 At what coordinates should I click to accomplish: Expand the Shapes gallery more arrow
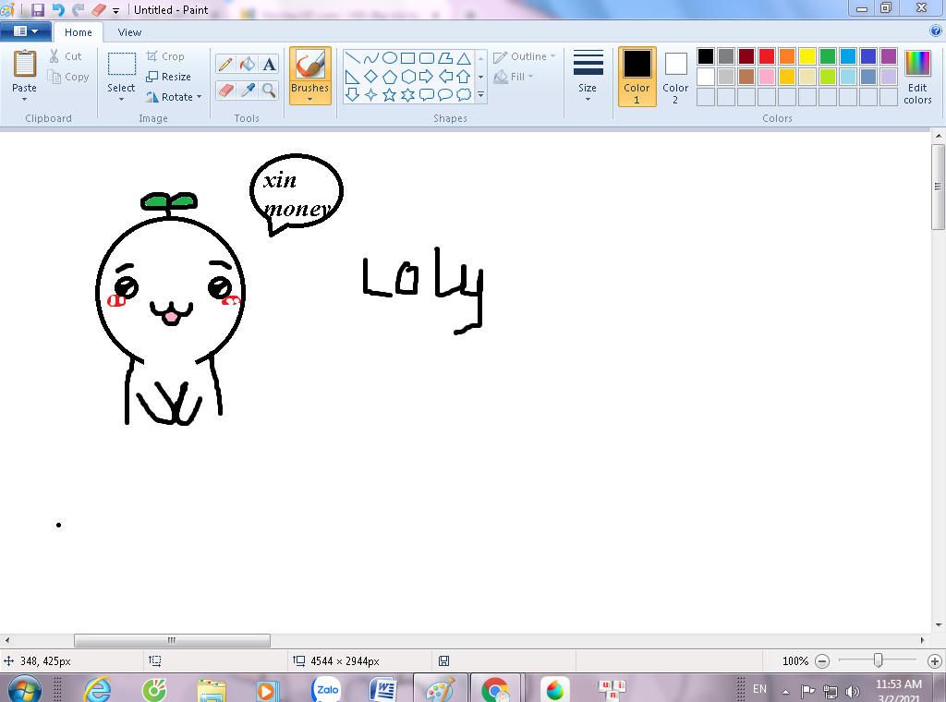coord(480,95)
